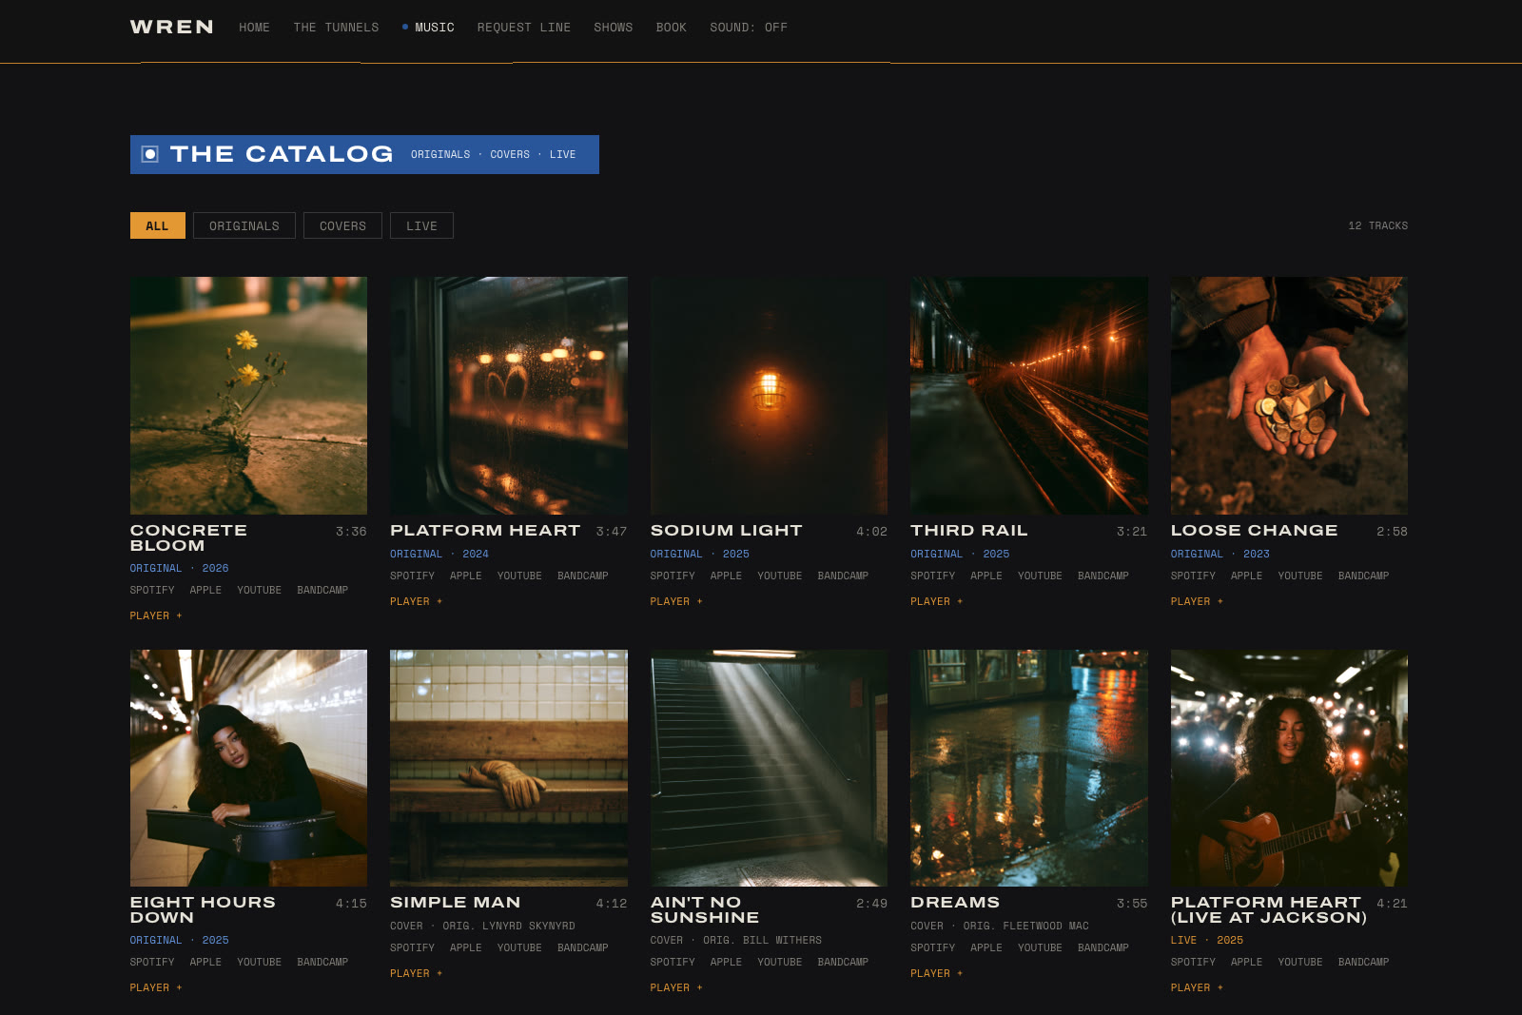The image size is (1522, 1015).
Task: Open Third Rail on Apple
Action: (986, 576)
